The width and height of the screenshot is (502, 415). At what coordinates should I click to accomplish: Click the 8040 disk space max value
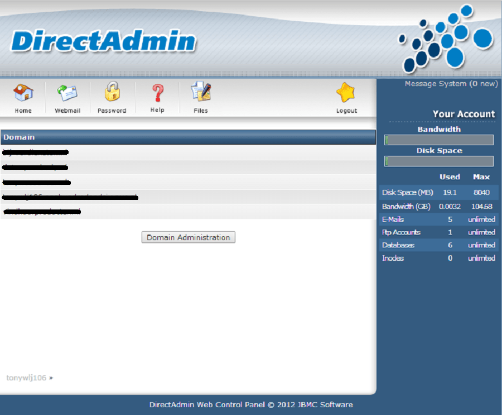481,193
